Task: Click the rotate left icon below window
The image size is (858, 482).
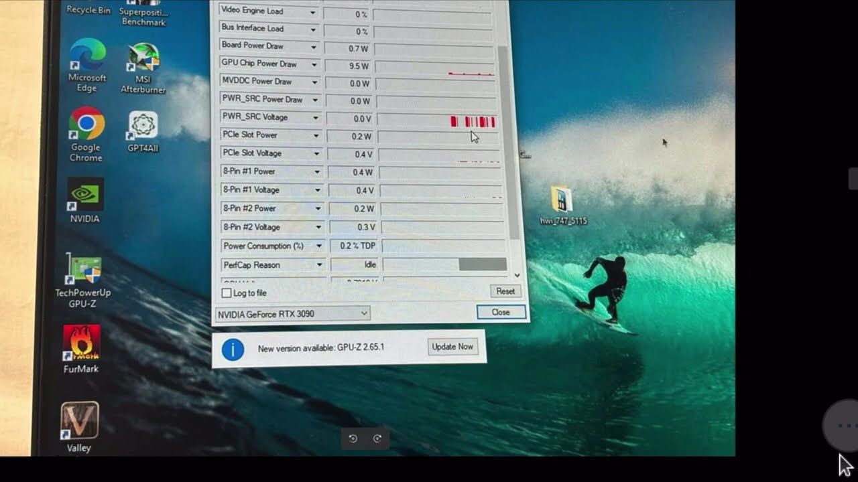Action: [x=353, y=438]
